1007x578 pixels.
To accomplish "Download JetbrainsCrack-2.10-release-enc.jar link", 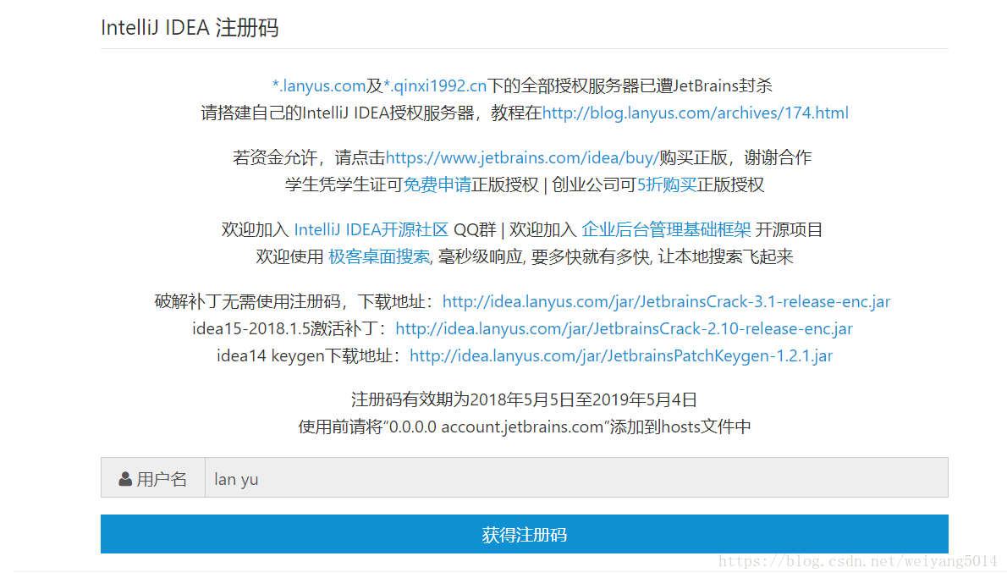I will click(624, 329).
